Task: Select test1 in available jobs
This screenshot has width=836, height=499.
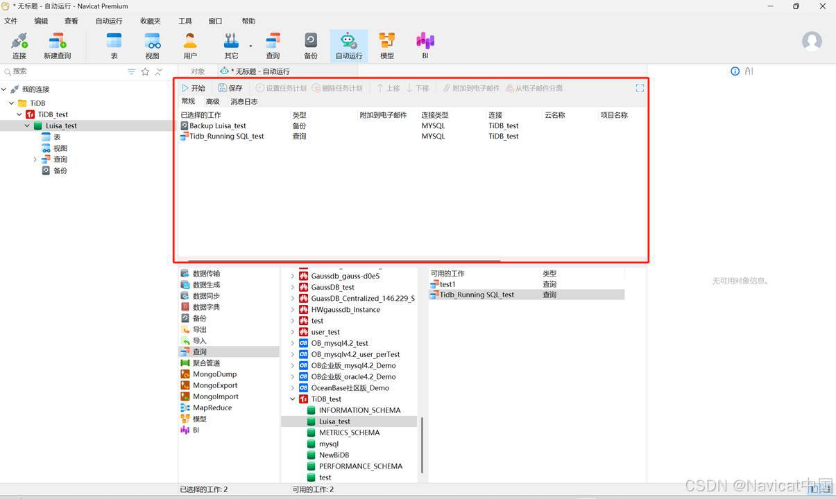Action: [x=527, y=284]
